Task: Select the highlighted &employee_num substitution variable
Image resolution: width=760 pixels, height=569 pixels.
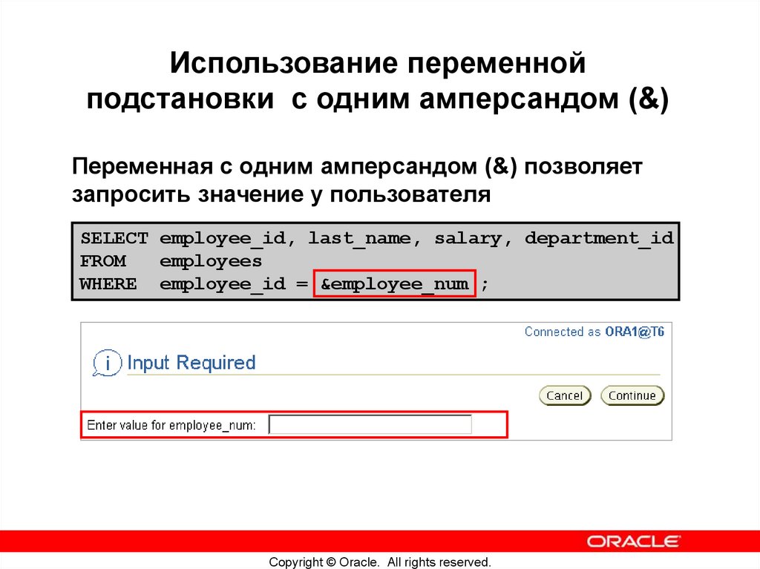Action: coord(394,283)
